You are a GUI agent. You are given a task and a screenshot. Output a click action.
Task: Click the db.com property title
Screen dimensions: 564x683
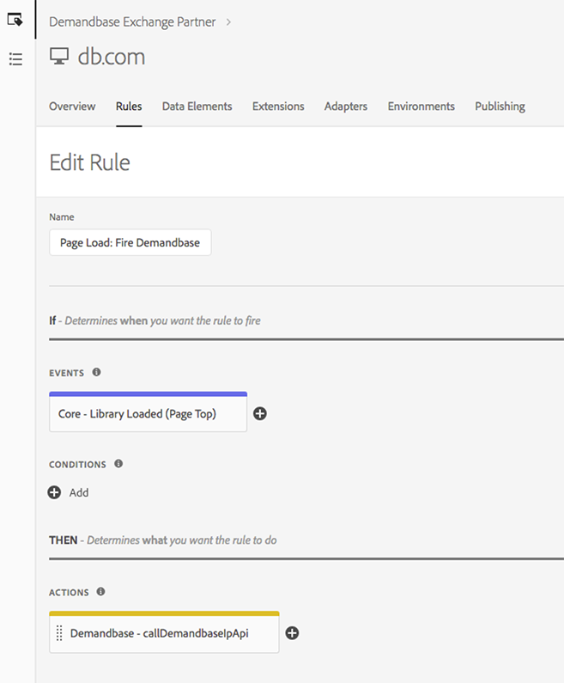pyautogui.click(x=112, y=57)
